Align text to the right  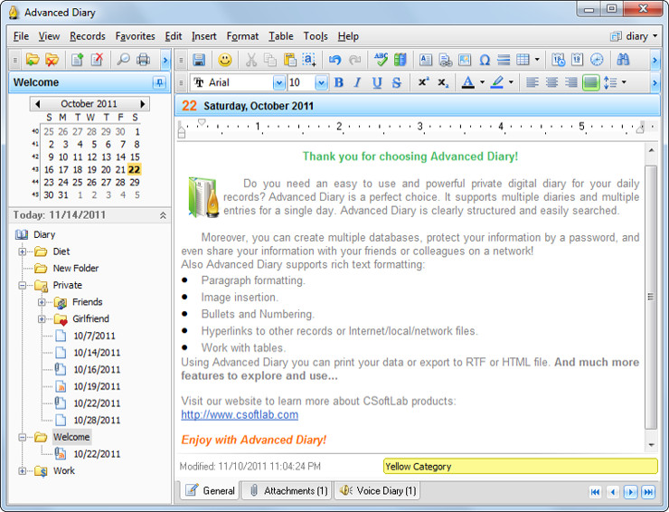570,82
